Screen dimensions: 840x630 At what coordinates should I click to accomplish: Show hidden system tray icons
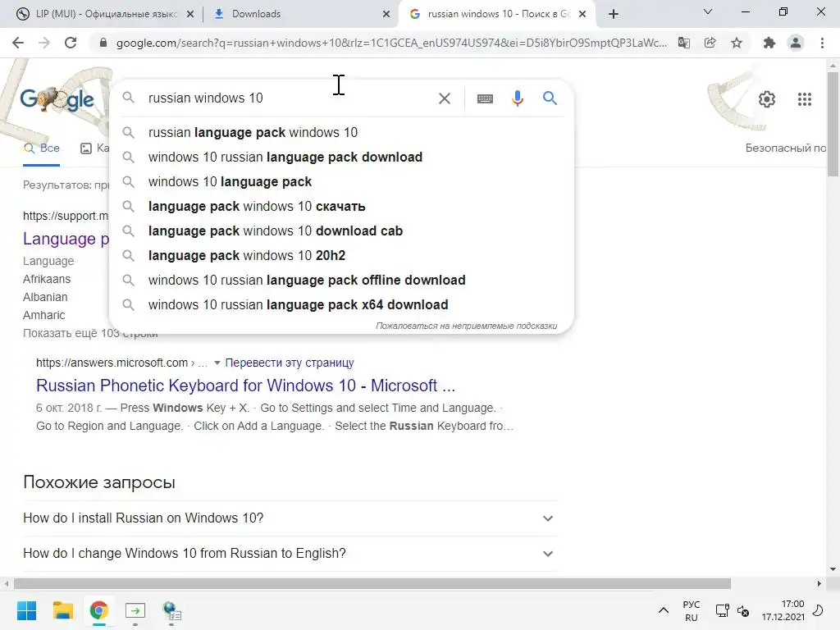point(663,610)
